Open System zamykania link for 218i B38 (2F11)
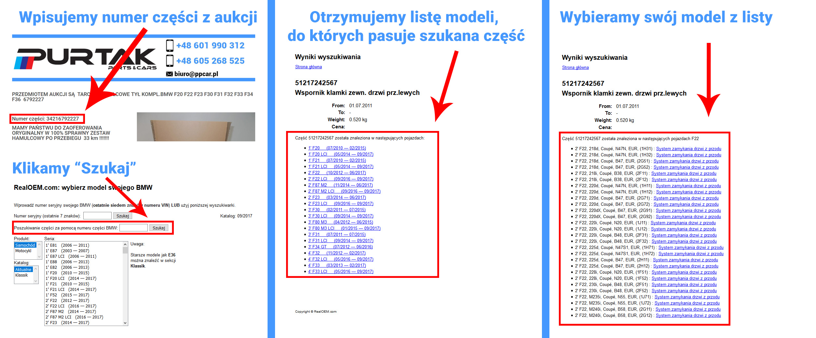The image size is (816, 338). tap(684, 173)
